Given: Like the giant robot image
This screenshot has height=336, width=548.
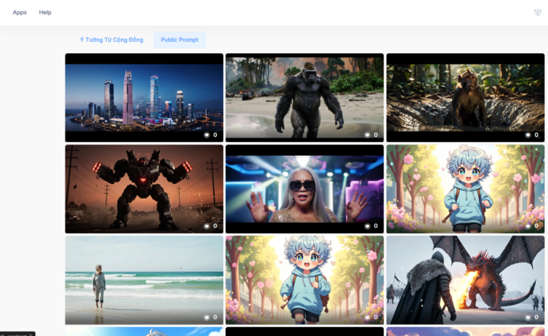Looking at the screenshot, I should click(206, 226).
